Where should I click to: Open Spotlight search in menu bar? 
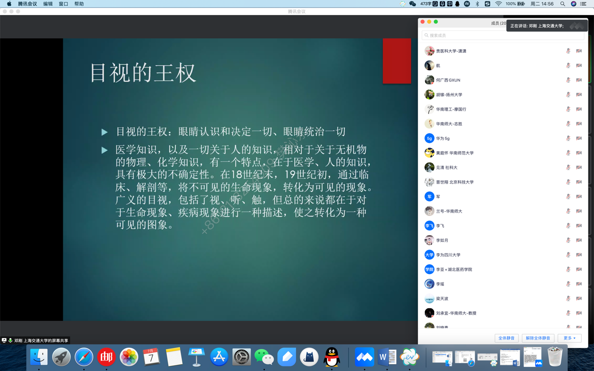click(x=563, y=4)
